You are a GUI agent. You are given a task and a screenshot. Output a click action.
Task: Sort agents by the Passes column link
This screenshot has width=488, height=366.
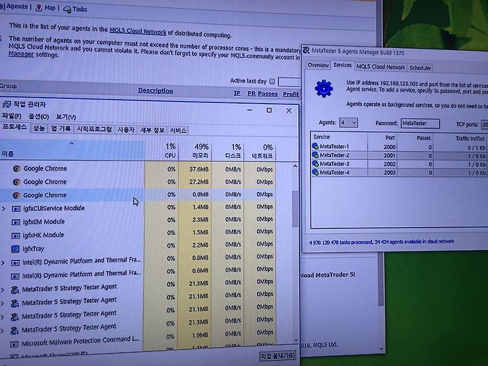click(268, 94)
